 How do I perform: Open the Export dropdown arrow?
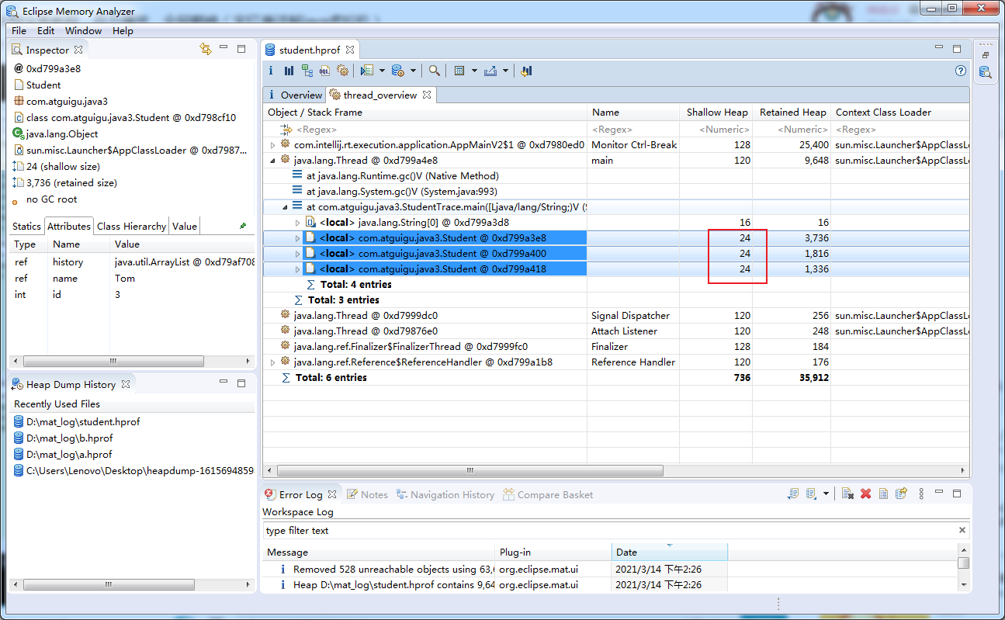click(505, 71)
